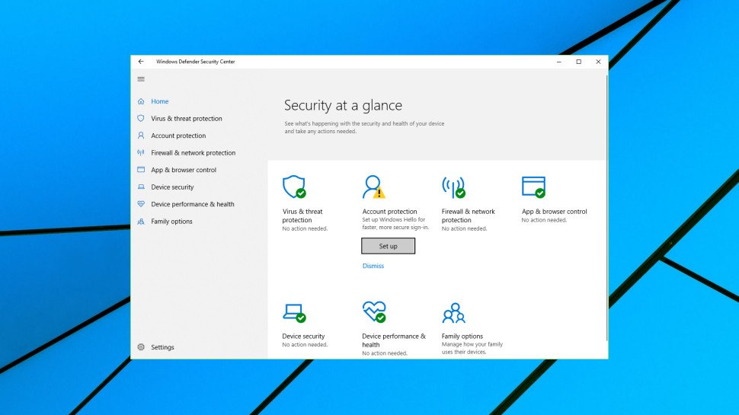Image resolution: width=739 pixels, height=415 pixels.
Task: Open the Family options people tile
Action: [453, 313]
